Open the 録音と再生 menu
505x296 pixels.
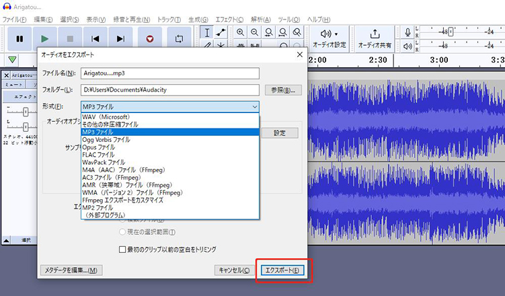pos(131,20)
